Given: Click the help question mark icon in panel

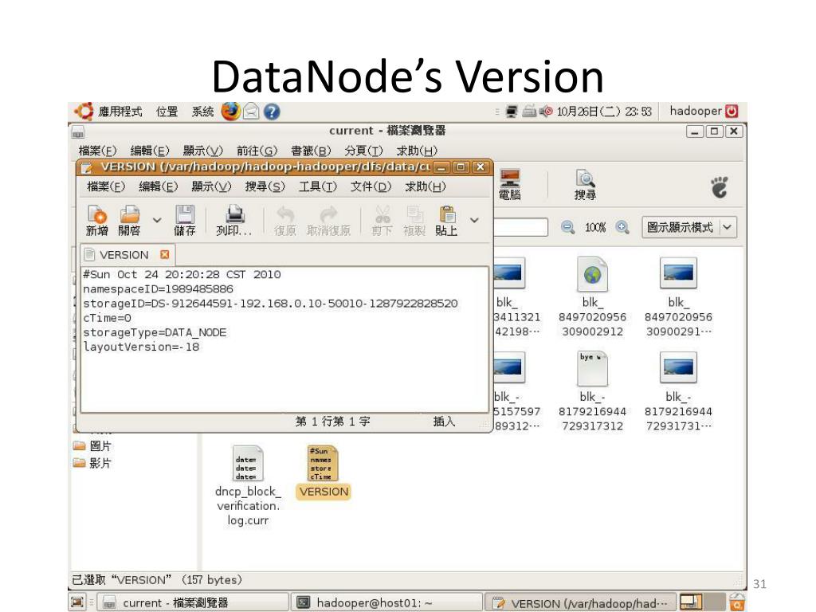Looking at the screenshot, I should tap(272, 112).
